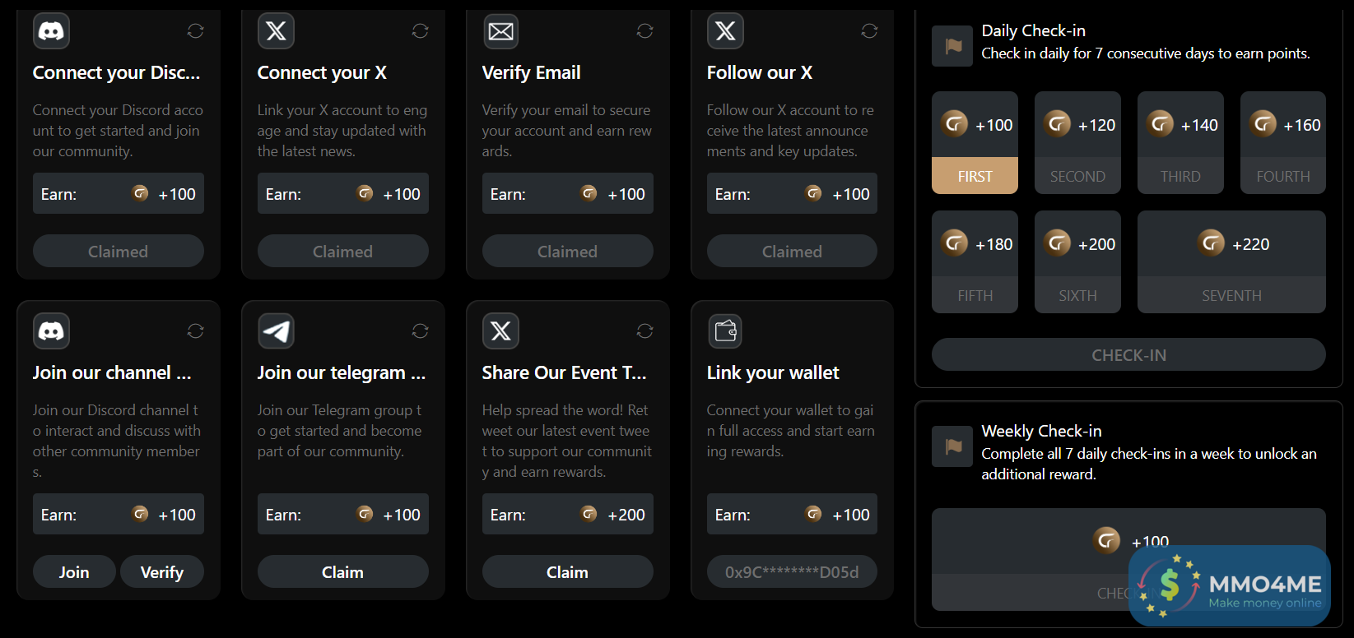
Task: Click the wallet icon on Link your wallet card
Action: pyautogui.click(x=725, y=331)
